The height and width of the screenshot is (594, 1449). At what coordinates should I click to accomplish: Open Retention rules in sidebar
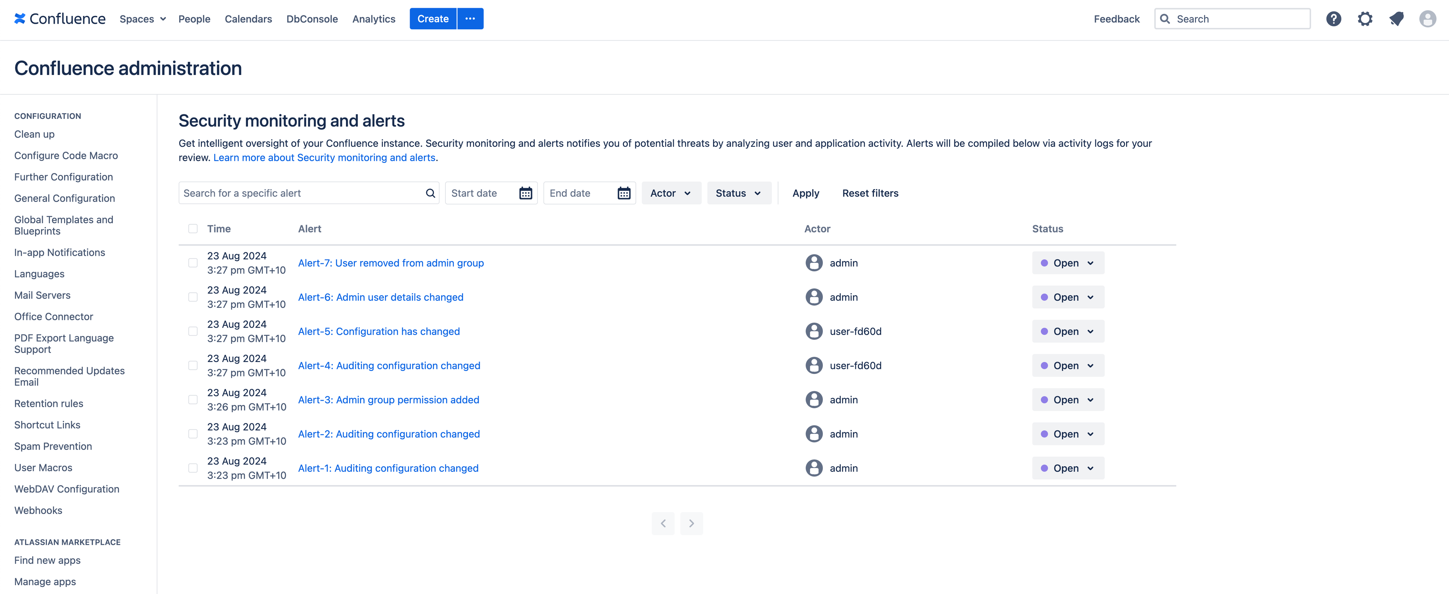49,403
